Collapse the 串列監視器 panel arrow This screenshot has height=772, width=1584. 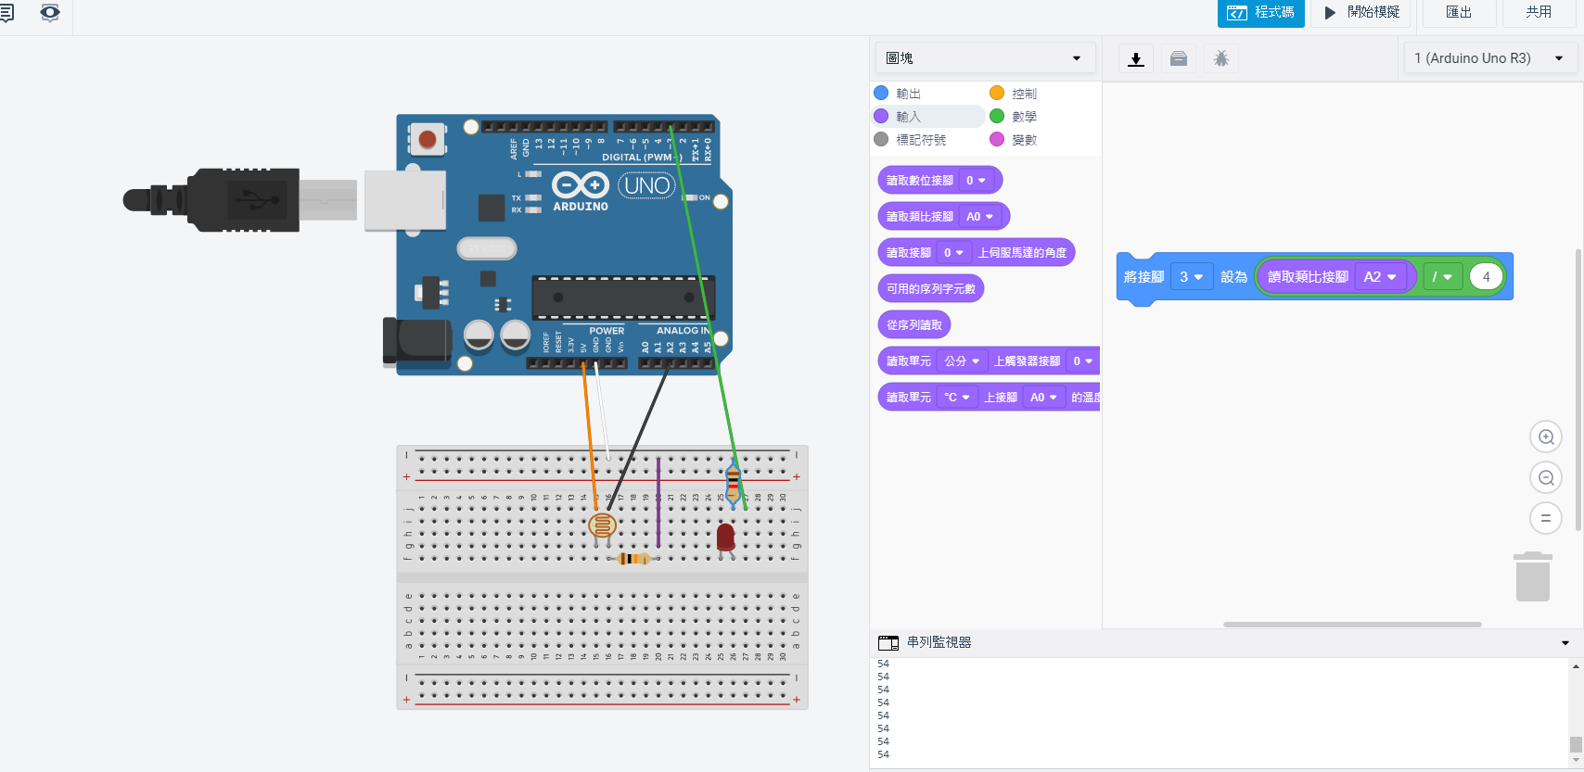coord(1565,643)
